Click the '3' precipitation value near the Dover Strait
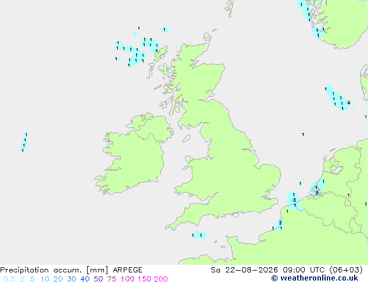The image size is (368, 284). click(x=294, y=200)
